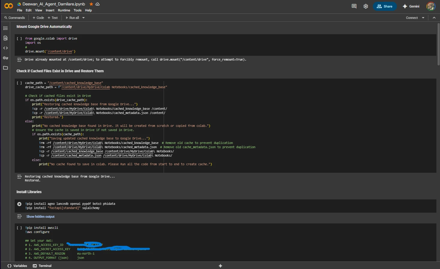This screenshot has width=440, height=269.
Task: Expand the Connect options dropdown arrow
Action: 423,18
